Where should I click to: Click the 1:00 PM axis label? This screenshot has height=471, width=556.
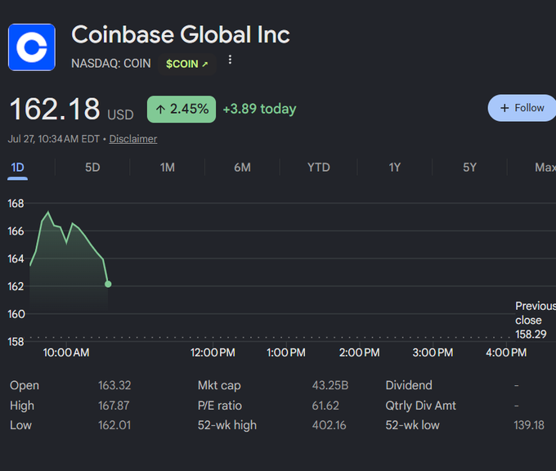[286, 352]
